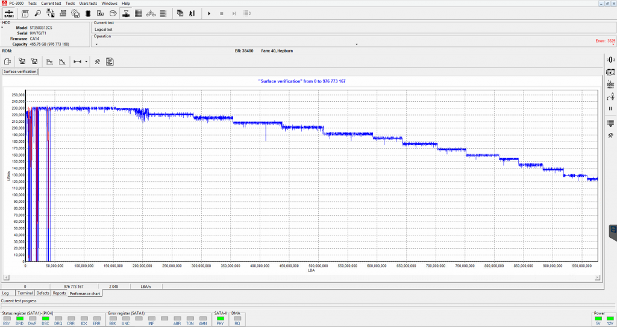Viewport: 617px width, 327px height.
Task: Click the grid sector map toolbar icon
Action: click(138, 13)
